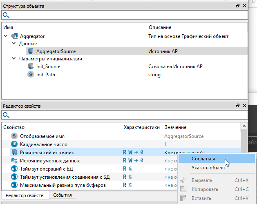The width and height of the screenshot is (257, 204).
Task: Collapse the Параметры инициализации branch
Action: point(13,59)
